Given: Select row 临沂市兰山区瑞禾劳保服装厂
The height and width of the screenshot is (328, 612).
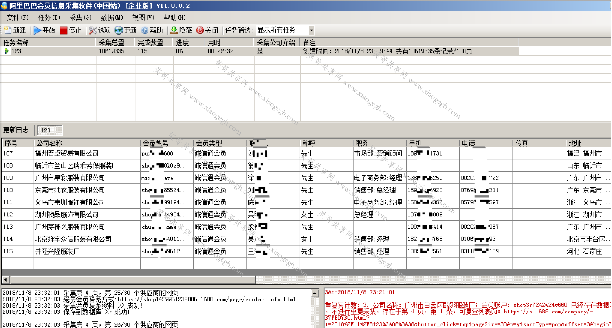Looking at the screenshot, I should [x=306, y=165].
